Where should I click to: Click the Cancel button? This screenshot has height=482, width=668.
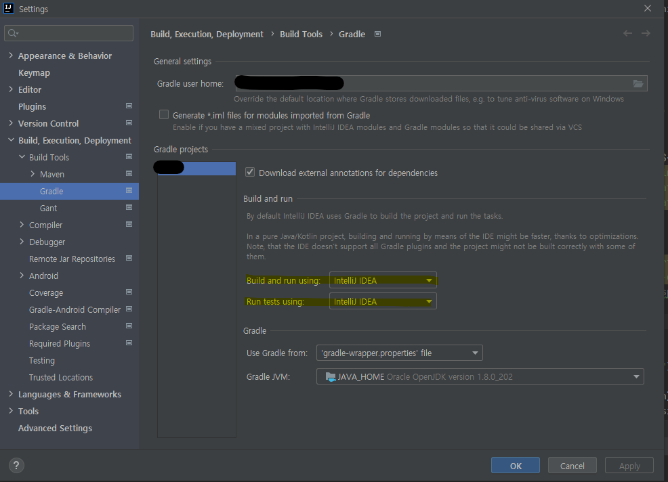click(572, 465)
